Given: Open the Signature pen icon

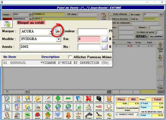Looking at the screenshot, I should tap(99, 116).
